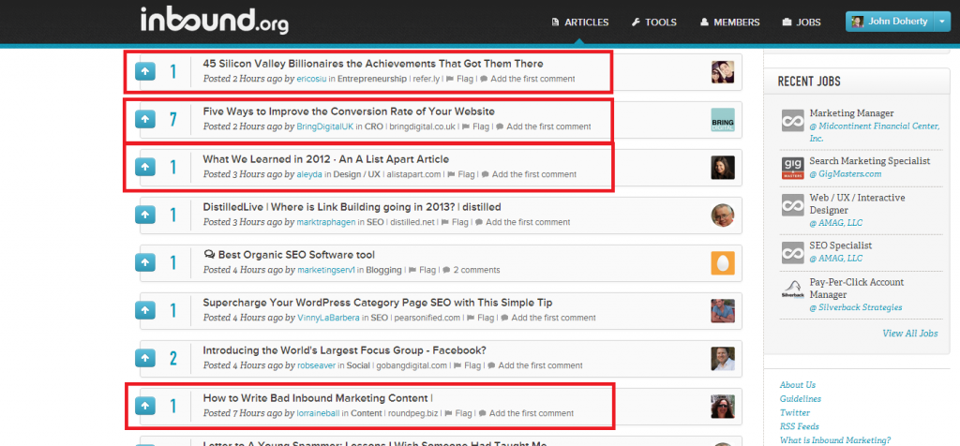Upvote the 45 Silicon Valley Billionaires article
Viewport: 960px width, 446px height.
pos(145,71)
